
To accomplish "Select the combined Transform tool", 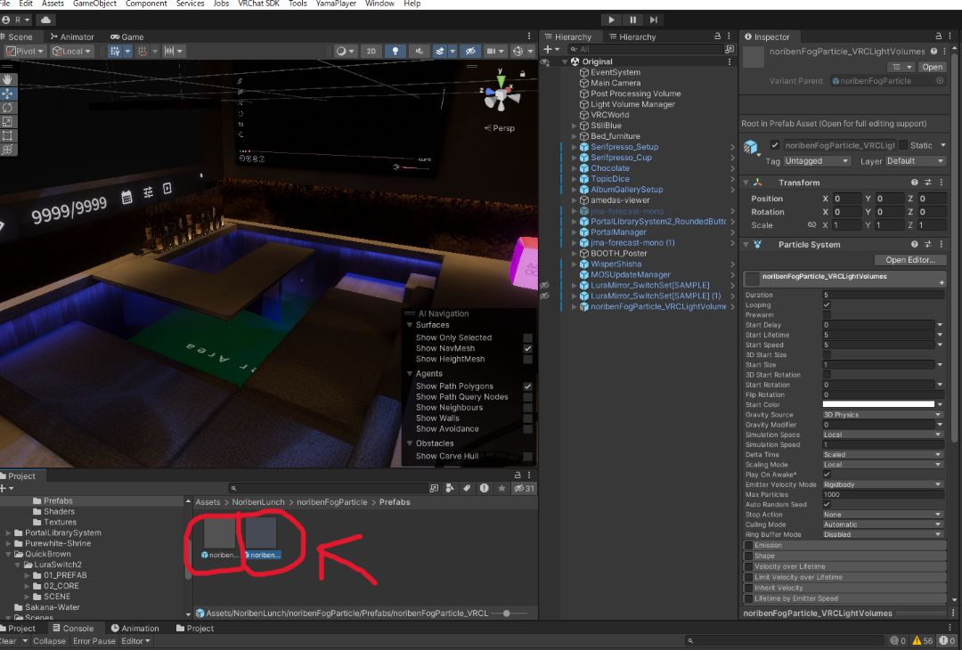I will click(8, 150).
